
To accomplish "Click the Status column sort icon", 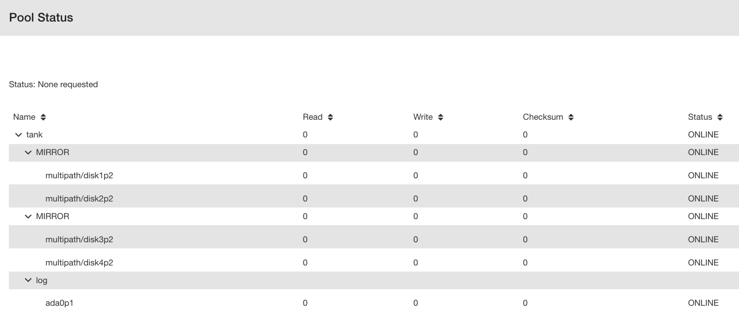I will click(719, 117).
